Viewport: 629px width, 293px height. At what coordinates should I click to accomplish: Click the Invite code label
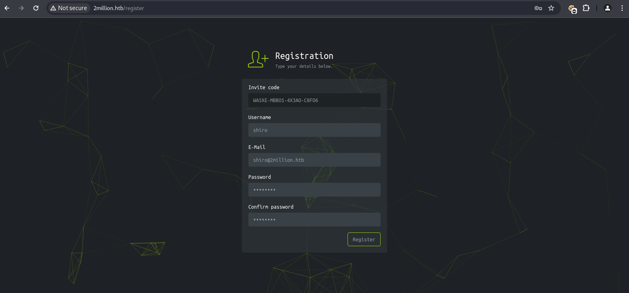(x=264, y=87)
